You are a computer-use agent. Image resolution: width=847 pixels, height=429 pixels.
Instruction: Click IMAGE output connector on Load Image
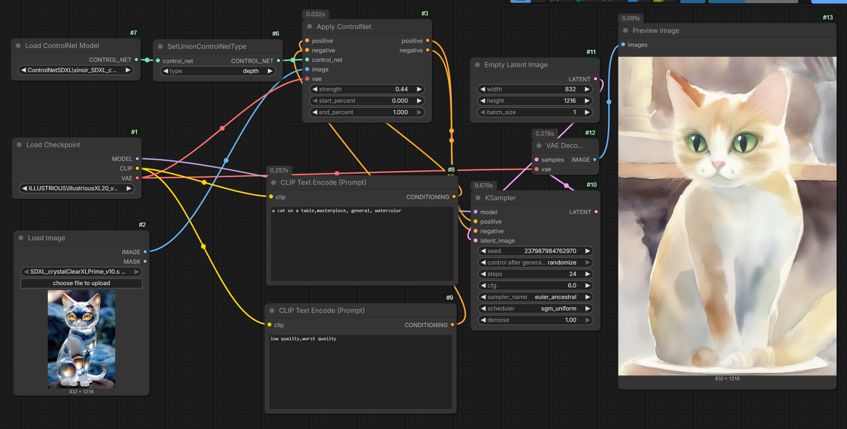tap(145, 252)
